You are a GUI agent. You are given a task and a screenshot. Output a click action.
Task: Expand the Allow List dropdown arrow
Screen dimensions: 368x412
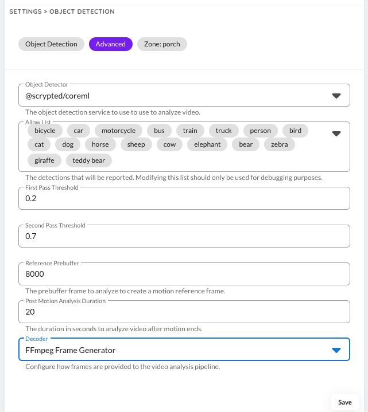336,134
